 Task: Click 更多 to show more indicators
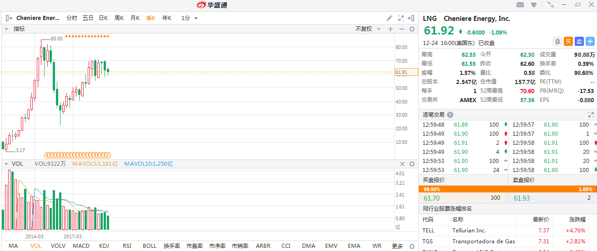[397, 246]
